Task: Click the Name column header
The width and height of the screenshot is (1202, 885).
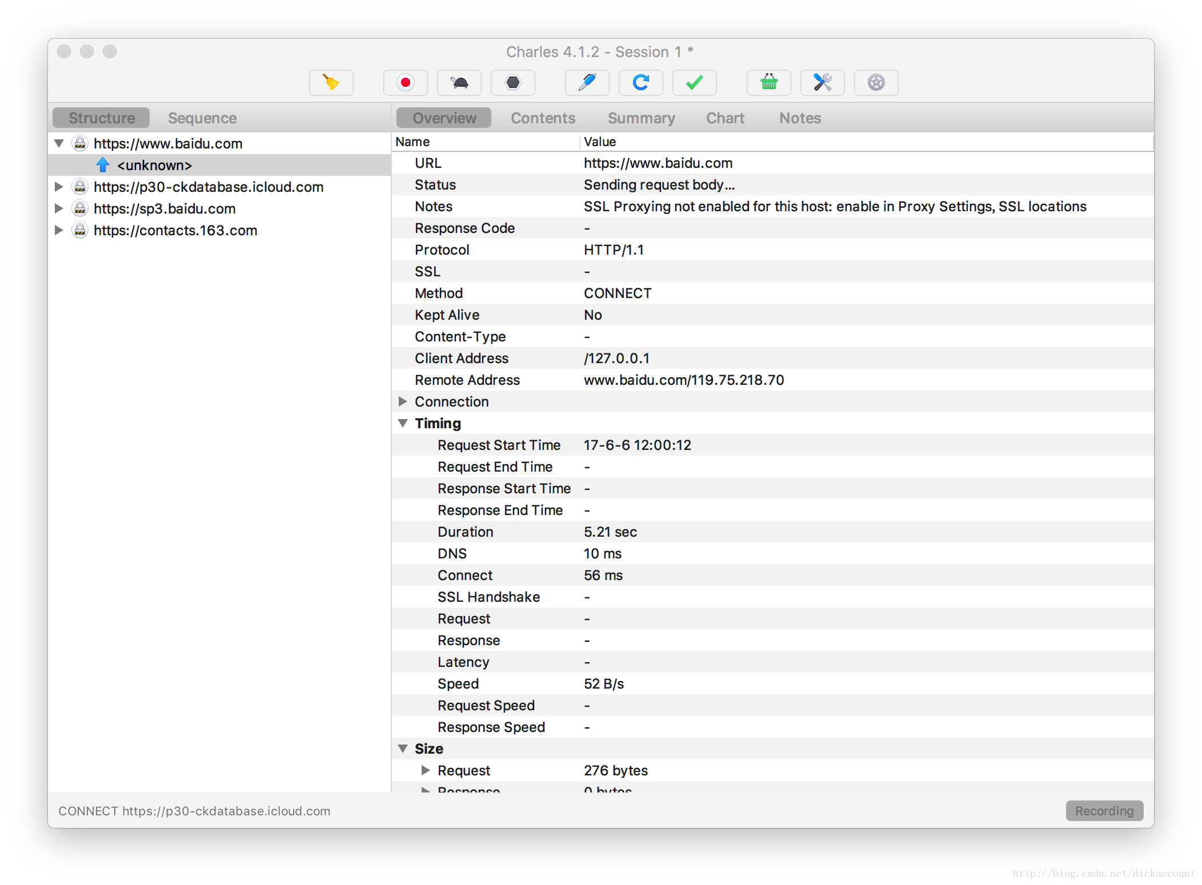Action: click(486, 142)
